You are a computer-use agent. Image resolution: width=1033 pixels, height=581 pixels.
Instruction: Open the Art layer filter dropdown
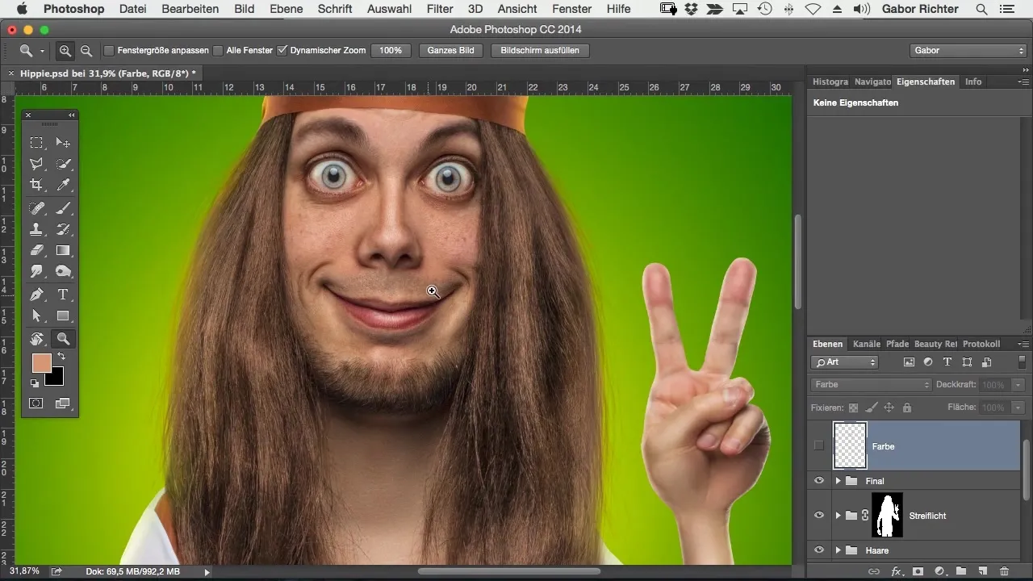coord(844,362)
